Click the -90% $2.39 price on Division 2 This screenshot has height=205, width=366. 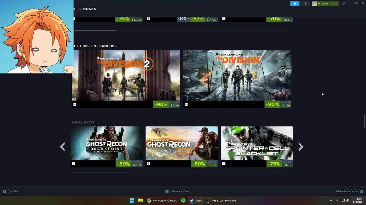point(167,104)
